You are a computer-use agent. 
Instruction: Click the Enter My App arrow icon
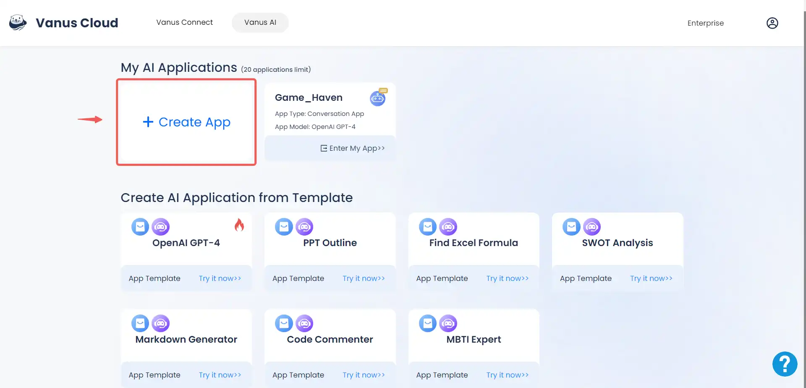pyautogui.click(x=324, y=148)
